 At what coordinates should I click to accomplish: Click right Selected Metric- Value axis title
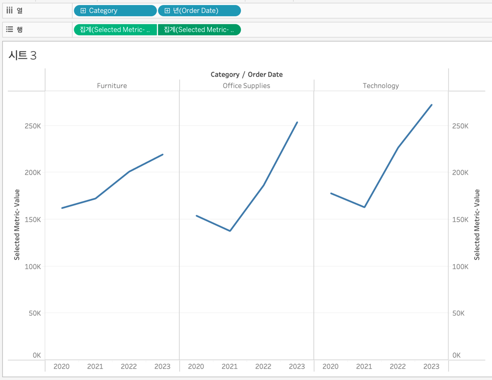pyautogui.click(x=477, y=225)
